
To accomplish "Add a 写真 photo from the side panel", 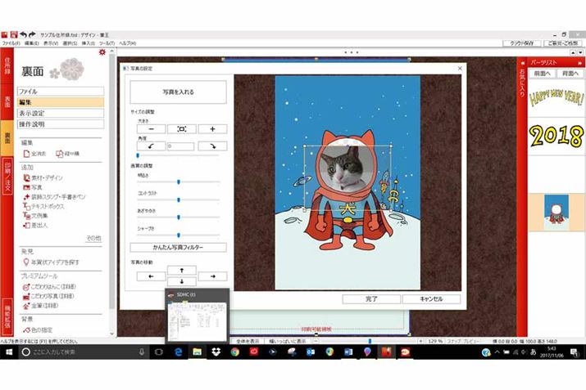I will 33,187.
